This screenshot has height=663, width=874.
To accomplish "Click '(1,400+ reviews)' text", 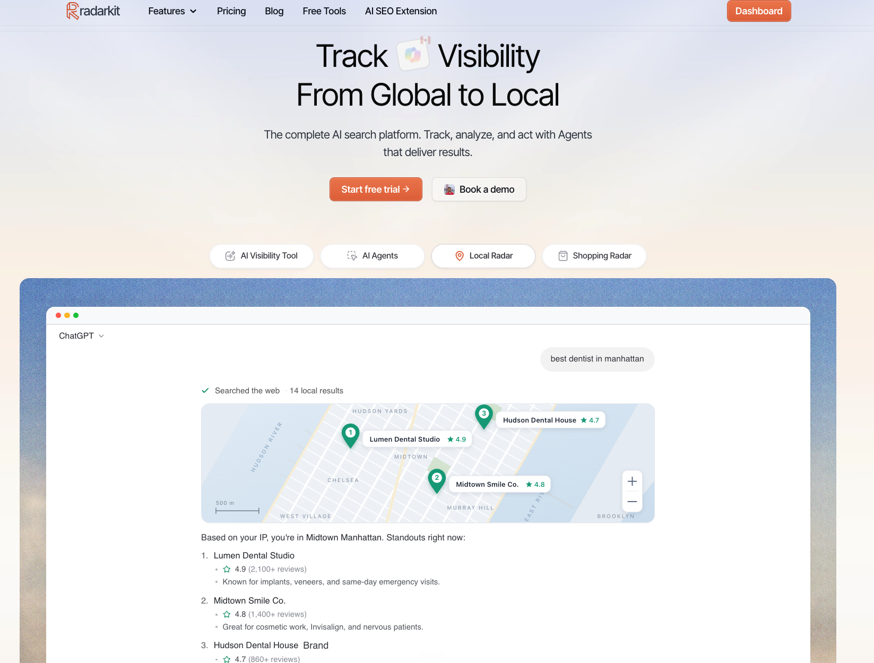I will click(x=278, y=614).
